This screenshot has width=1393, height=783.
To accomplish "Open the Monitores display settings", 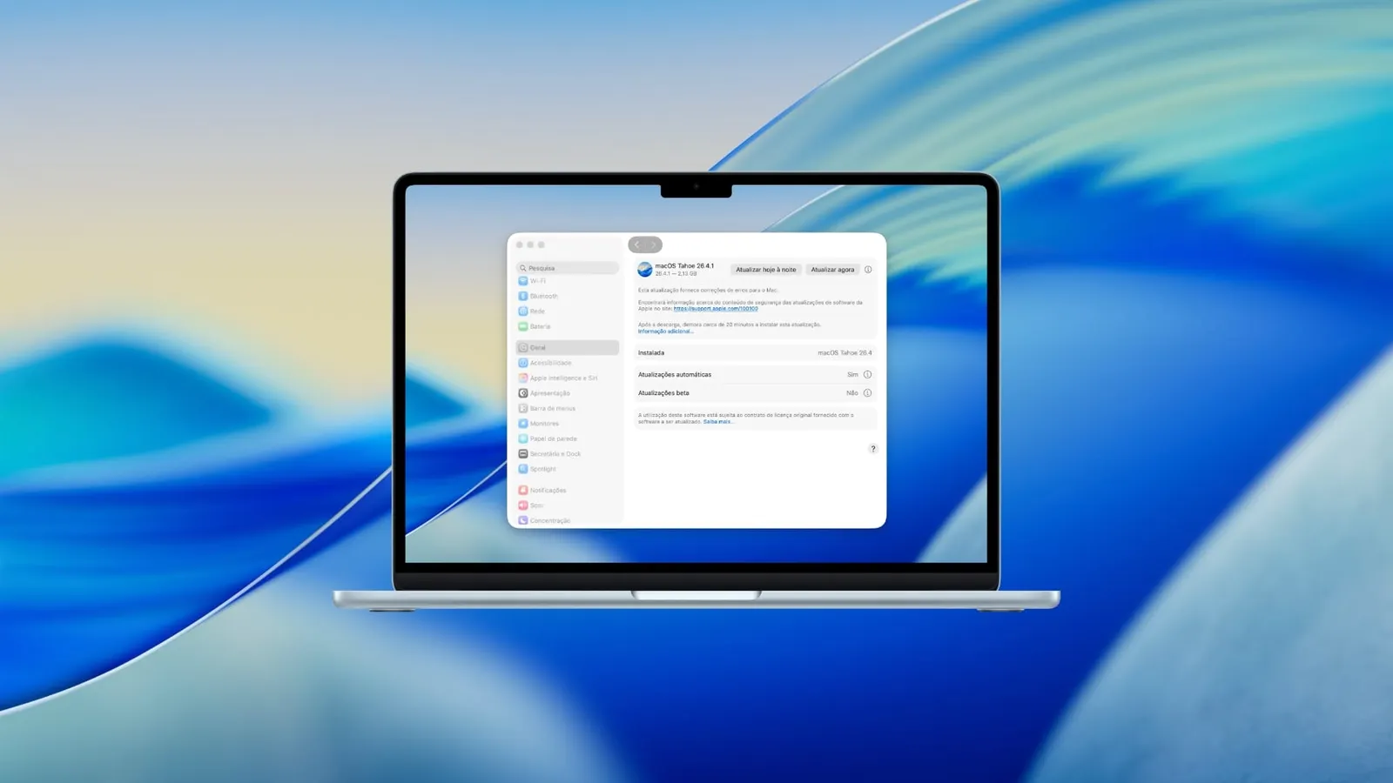I will click(544, 424).
